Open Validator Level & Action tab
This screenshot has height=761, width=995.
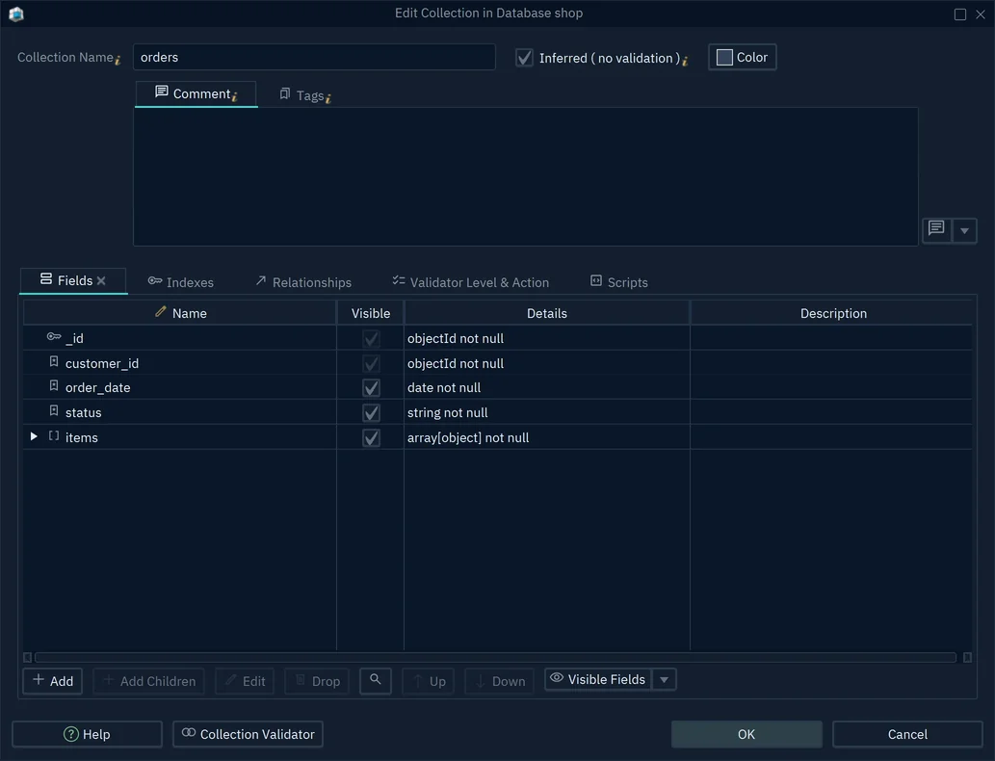point(471,282)
